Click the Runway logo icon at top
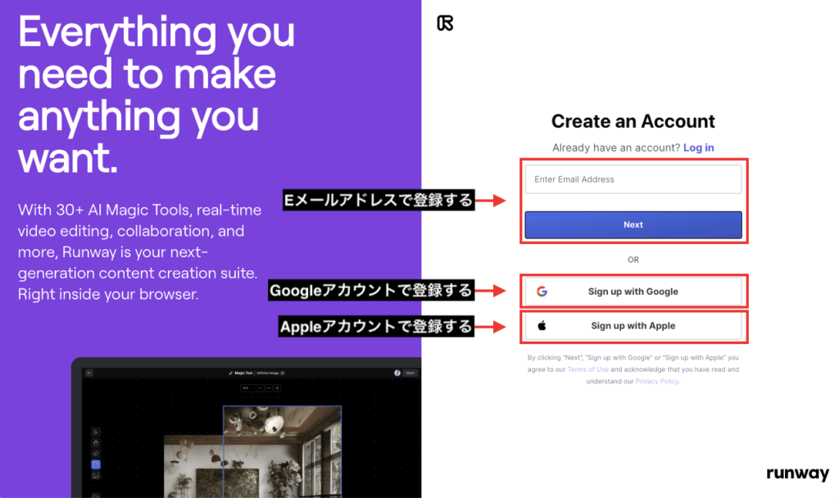Image resolution: width=839 pixels, height=498 pixels. 445,23
